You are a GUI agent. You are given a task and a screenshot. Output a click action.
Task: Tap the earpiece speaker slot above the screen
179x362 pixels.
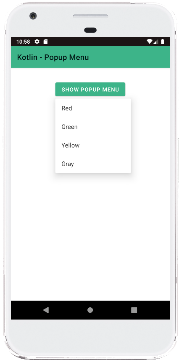click(x=90, y=16)
